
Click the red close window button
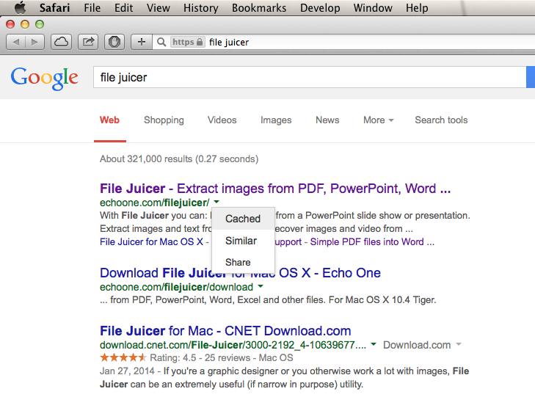click(x=10, y=24)
